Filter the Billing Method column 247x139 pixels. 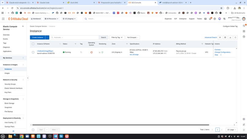202,44
